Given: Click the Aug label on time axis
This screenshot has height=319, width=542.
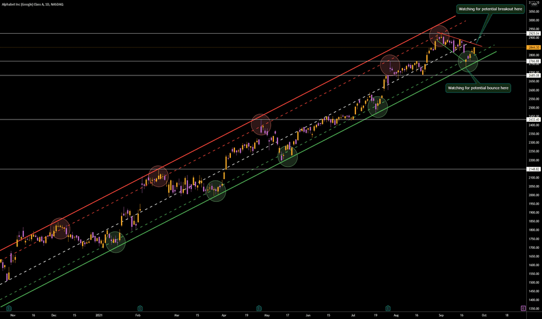Looking at the screenshot, I should [396, 315].
